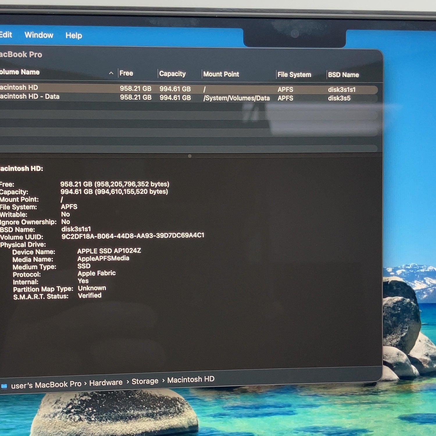436x436 pixels.
Task: Click the Volume UUID value 9C2DF18A-B064-44D8-AA93-39D7DC69A4C1
Action: click(x=133, y=235)
